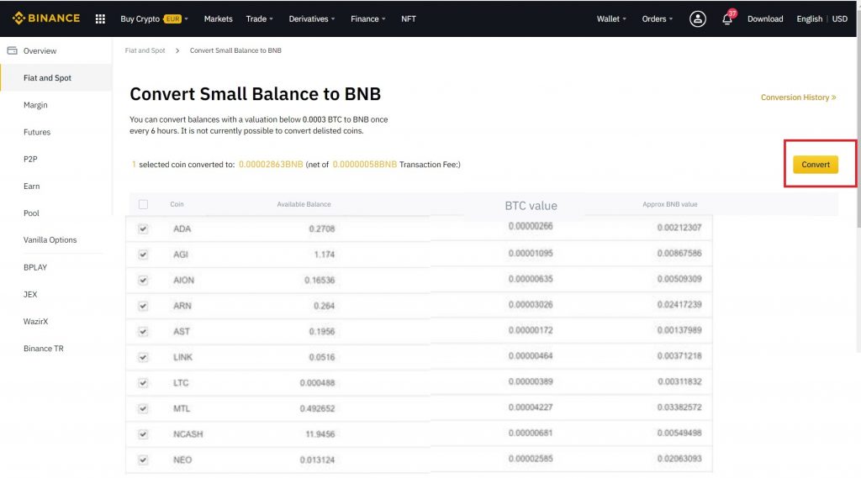
Task: Open Conversion History link
Action: [x=799, y=97]
